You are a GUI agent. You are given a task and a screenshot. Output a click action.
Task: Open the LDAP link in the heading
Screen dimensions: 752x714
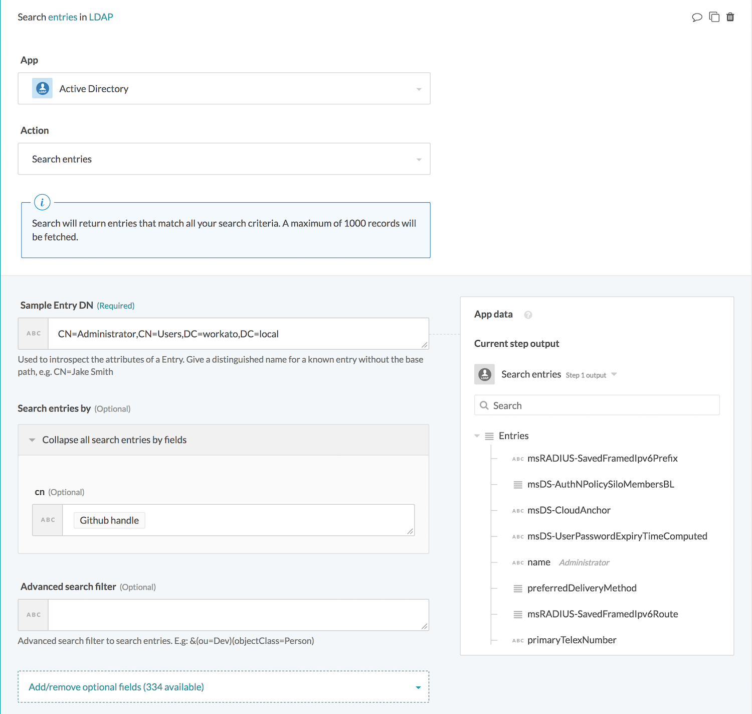click(100, 17)
